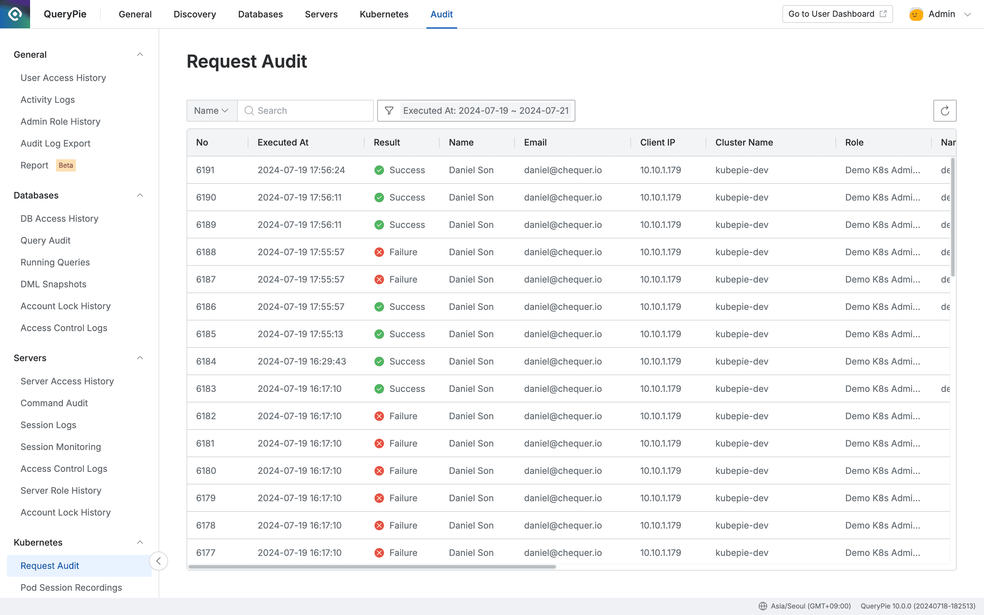Collapse the Servers sidebar section
The height and width of the screenshot is (615, 984).
point(140,358)
